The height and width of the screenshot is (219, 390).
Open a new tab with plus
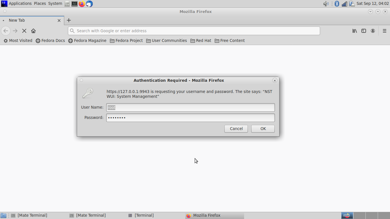click(69, 20)
